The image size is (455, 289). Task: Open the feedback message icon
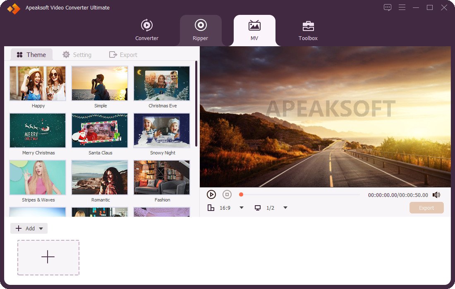click(x=388, y=7)
